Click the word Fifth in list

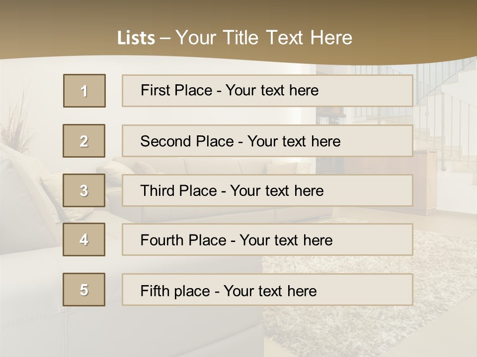[x=155, y=291]
